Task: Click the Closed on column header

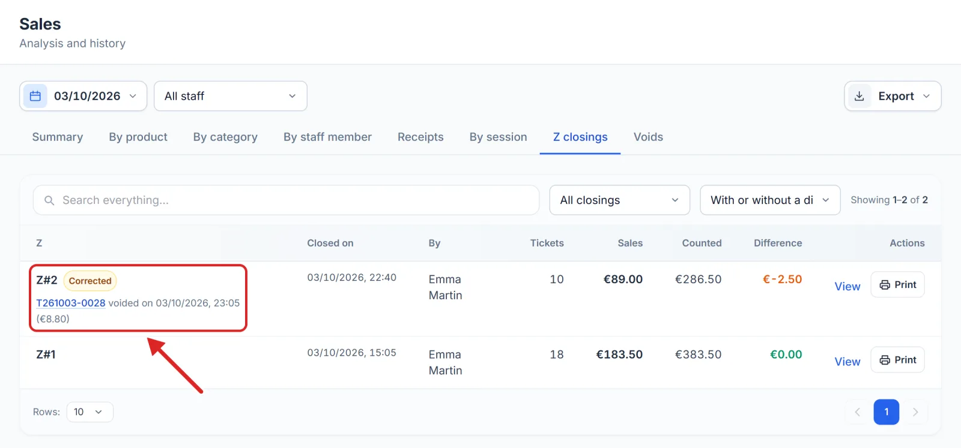Action: (330, 243)
